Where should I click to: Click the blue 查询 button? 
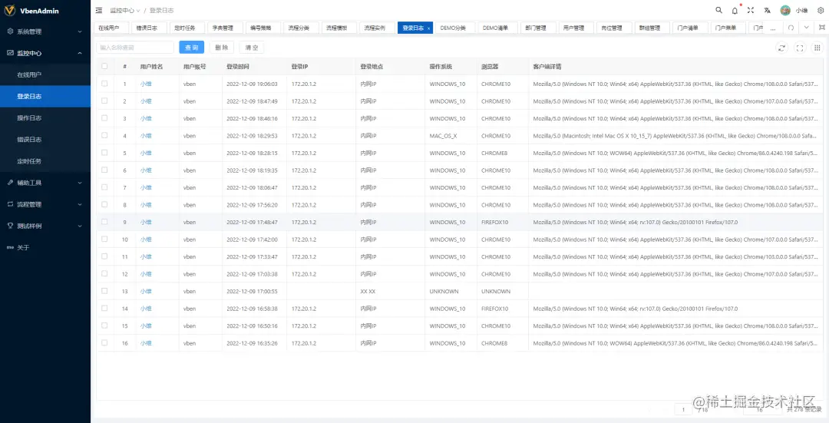pyautogui.click(x=191, y=48)
